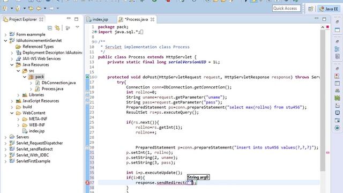Screen dimensions: 343x193
Task: Open the Back history dropdown arrow
Action: click(x=45, y=9)
